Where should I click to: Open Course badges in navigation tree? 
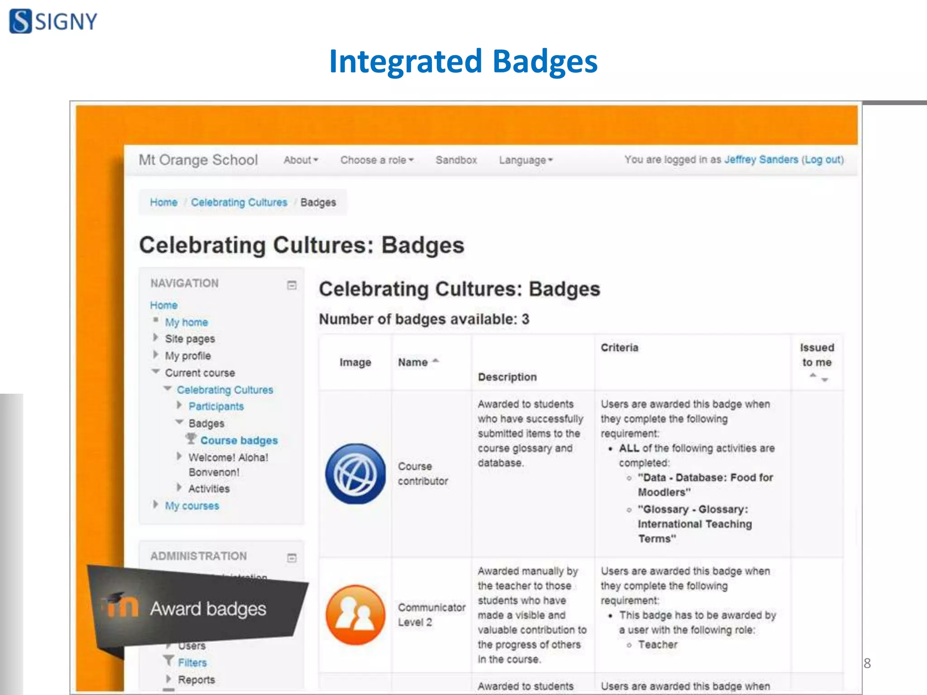tap(239, 440)
